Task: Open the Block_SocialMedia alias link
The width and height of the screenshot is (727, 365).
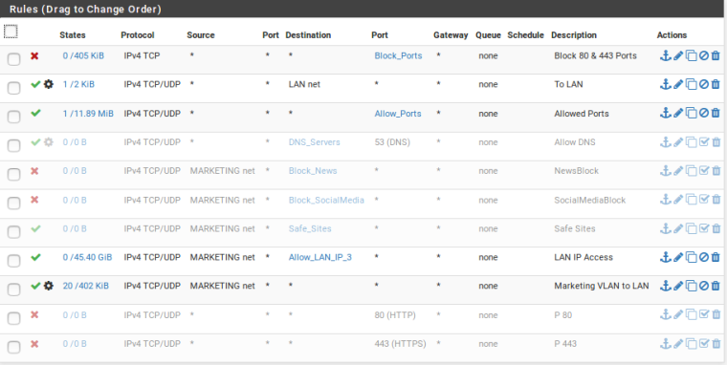Action: (x=326, y=200)
